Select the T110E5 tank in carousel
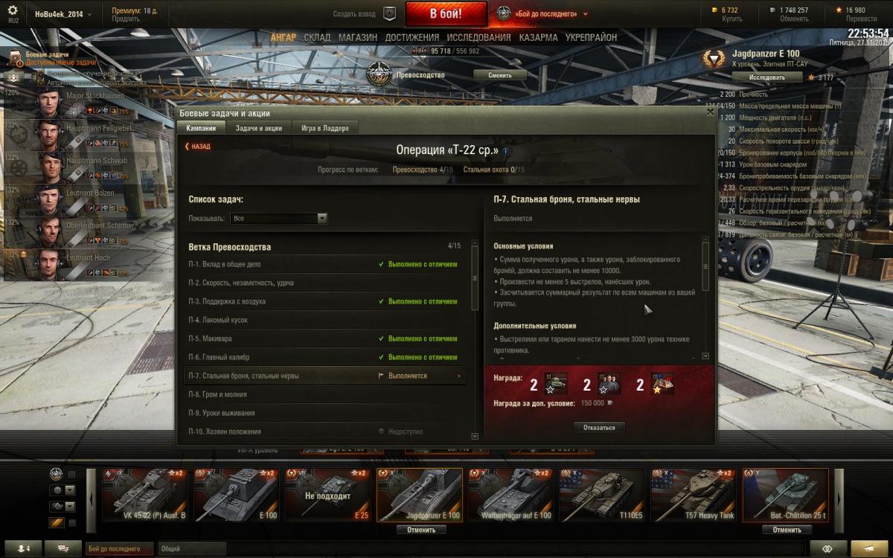Image resolution: width=893 pixels, height=558 pixels. tap(601, 495)
